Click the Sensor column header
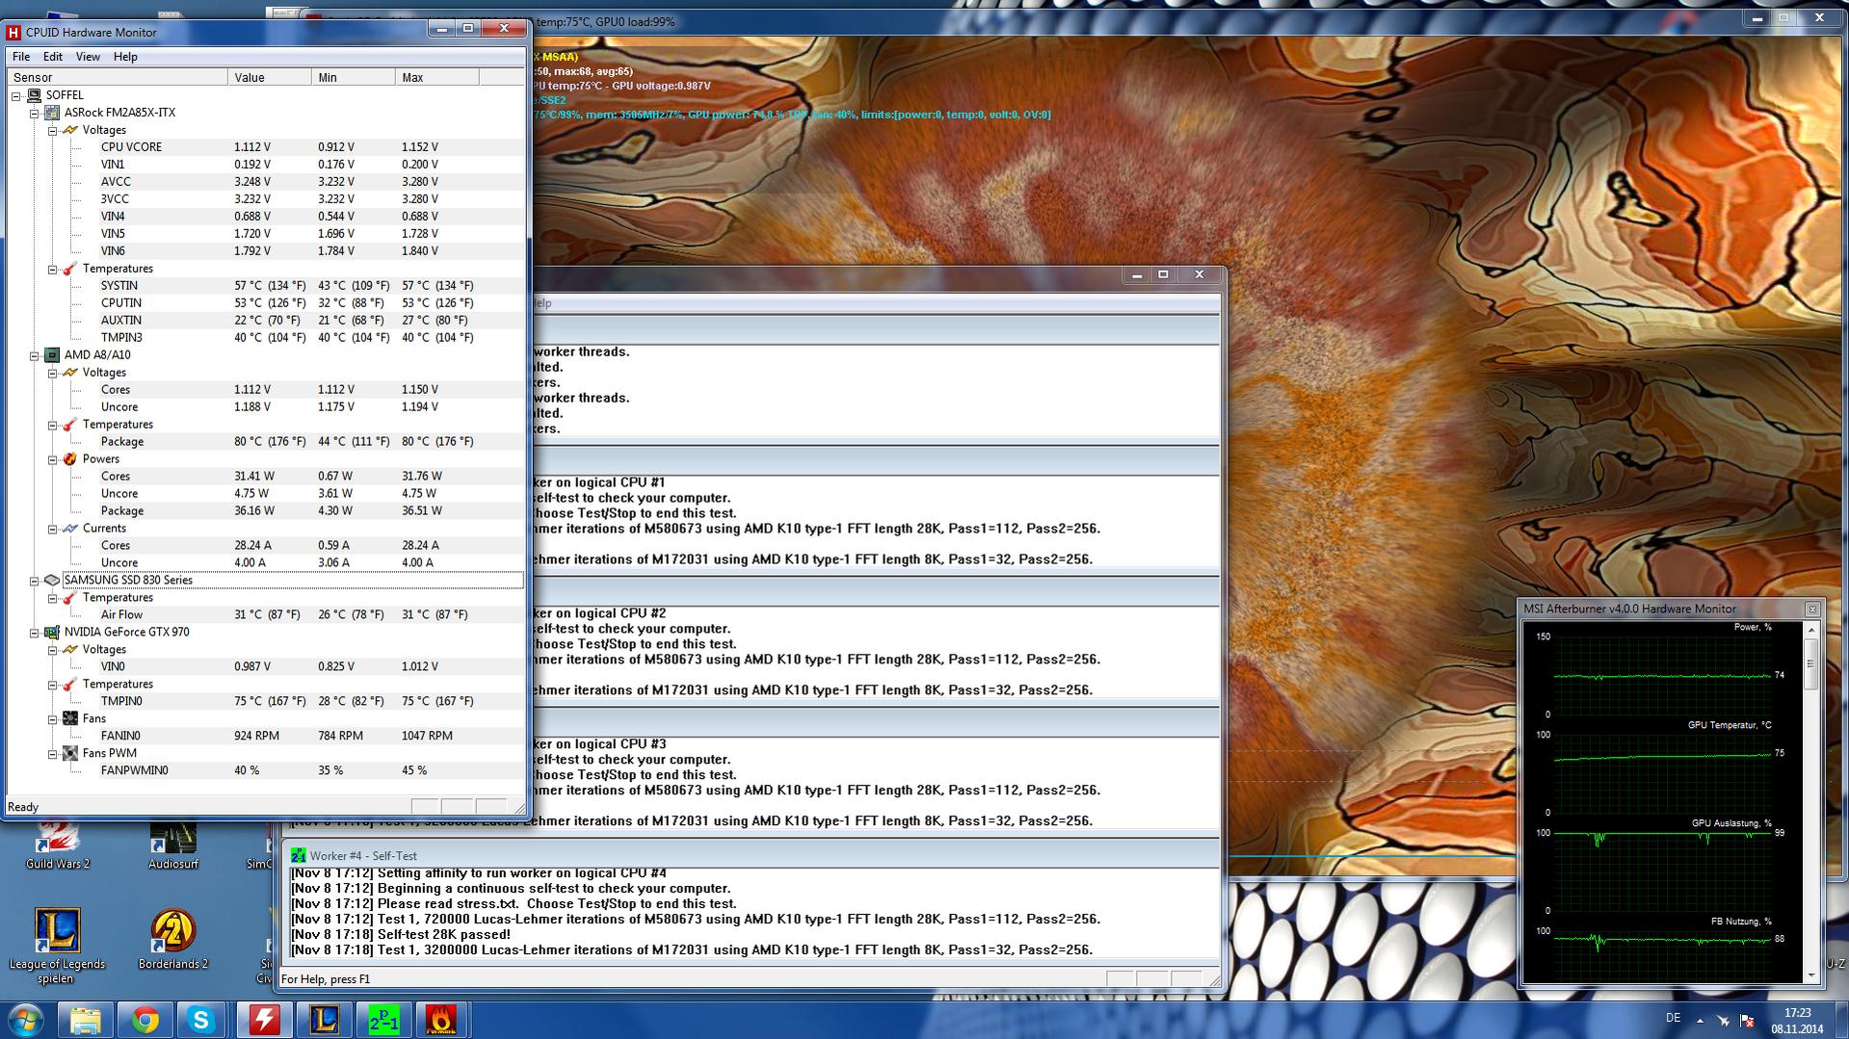1849x1039 pixels. [x=118, y=77]
